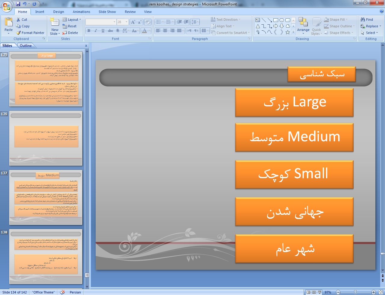Click the zoom slider handle
Viewport: 385px width, 295px height.
355,292
